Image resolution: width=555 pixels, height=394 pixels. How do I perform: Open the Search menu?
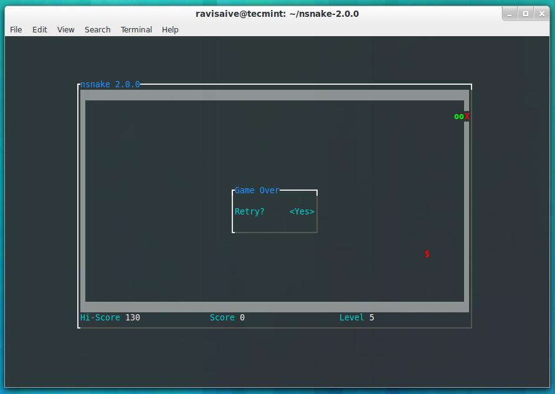click(97, 29)
